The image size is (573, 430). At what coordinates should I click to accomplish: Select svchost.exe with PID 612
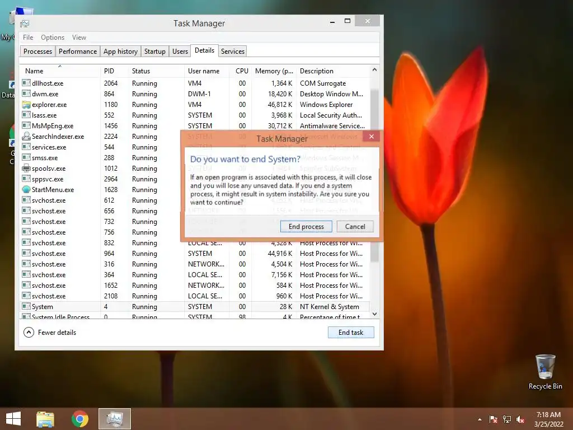pos(195,200)
